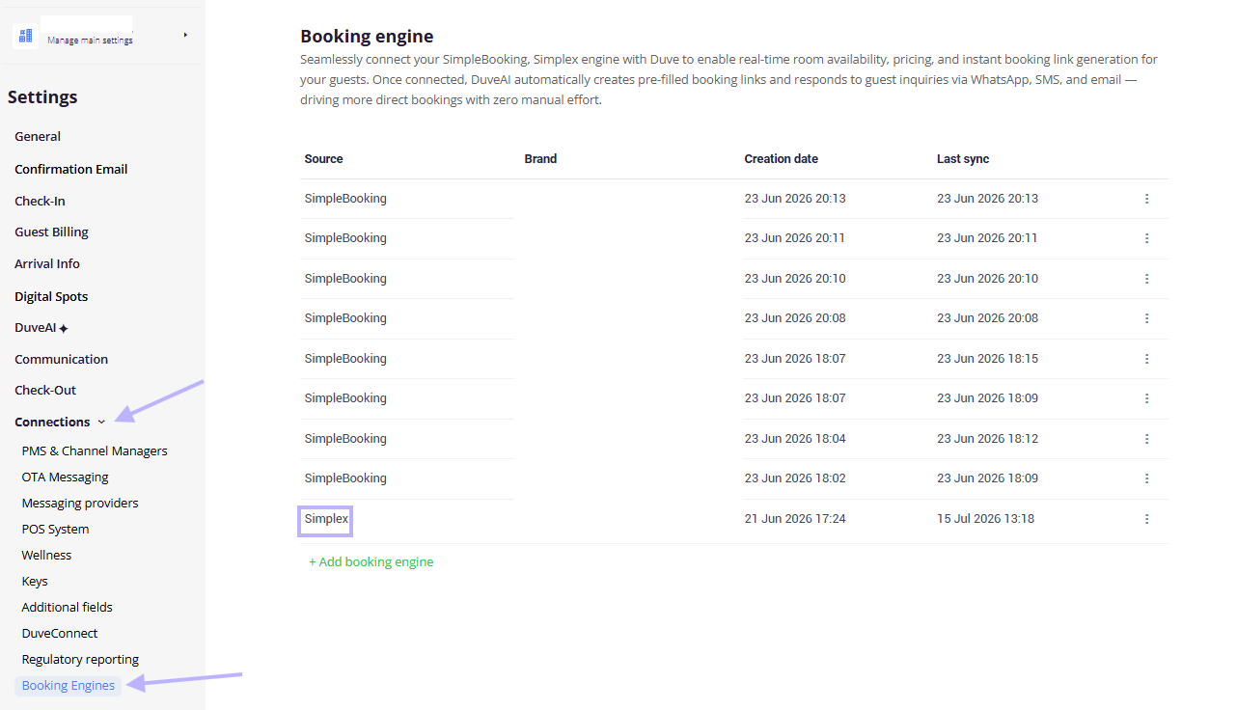
Task: Click the Brand column header
Action: pos(540,158)
